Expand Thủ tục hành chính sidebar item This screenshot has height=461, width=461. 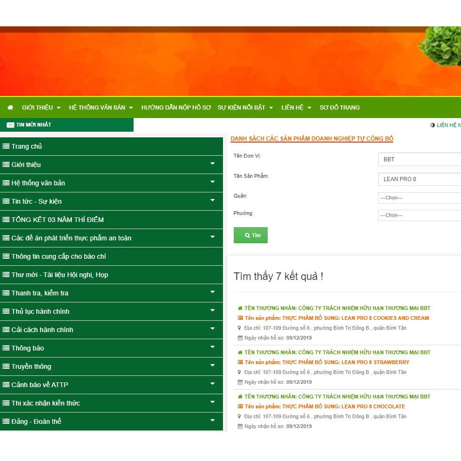tap(212, 311)
